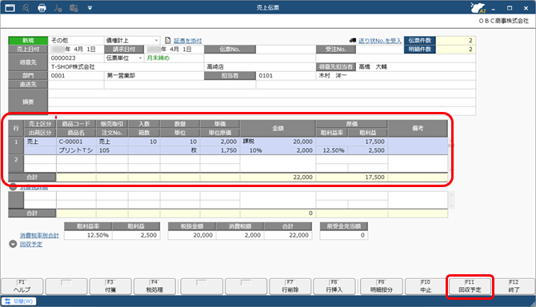Click the 新規 status label
The height and width of the screenshot is (307, 536).
[x=28, y=41]
